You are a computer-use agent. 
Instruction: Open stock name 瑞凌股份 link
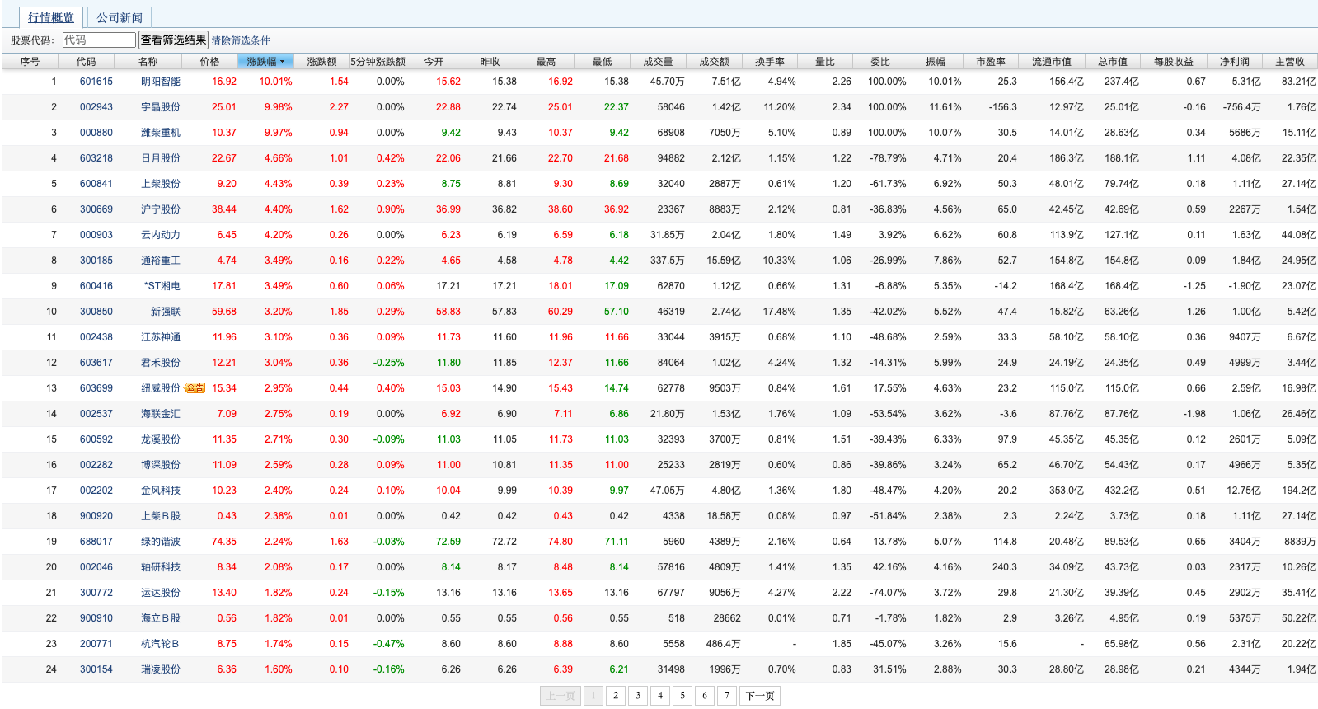click(x=161, y=669)
